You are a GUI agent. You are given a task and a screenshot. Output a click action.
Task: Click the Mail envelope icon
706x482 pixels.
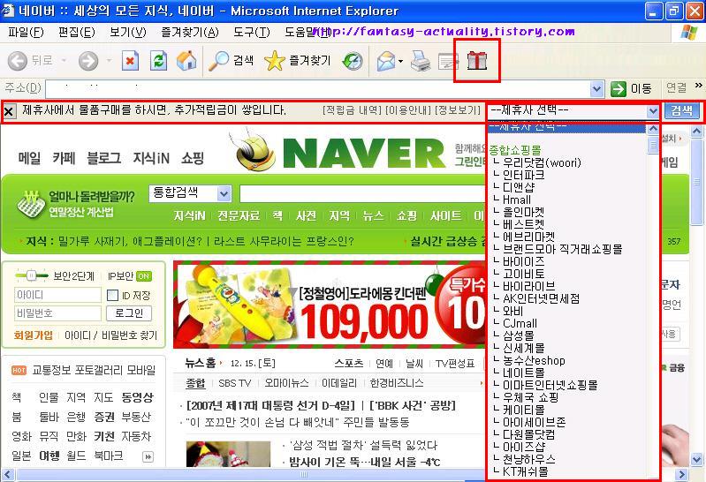pos(386,61)
